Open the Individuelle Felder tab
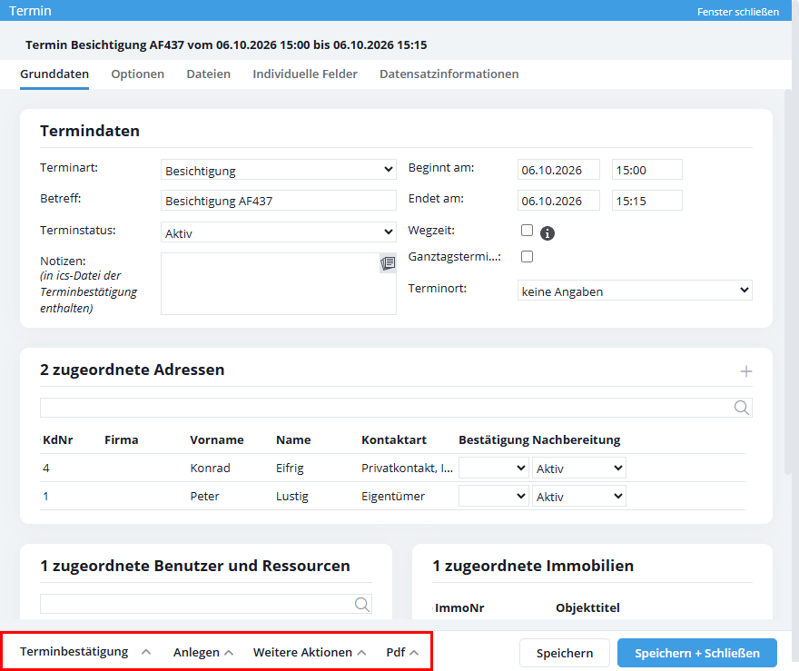 tap(305, 74)
